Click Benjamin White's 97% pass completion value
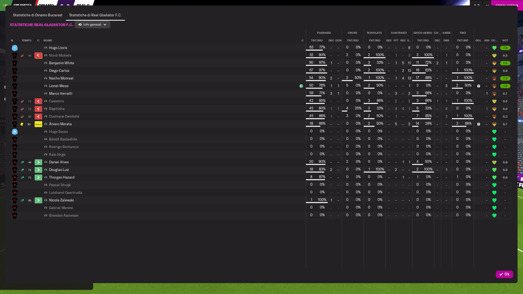The width and height of the screenshot is (523, 294). 322,63
